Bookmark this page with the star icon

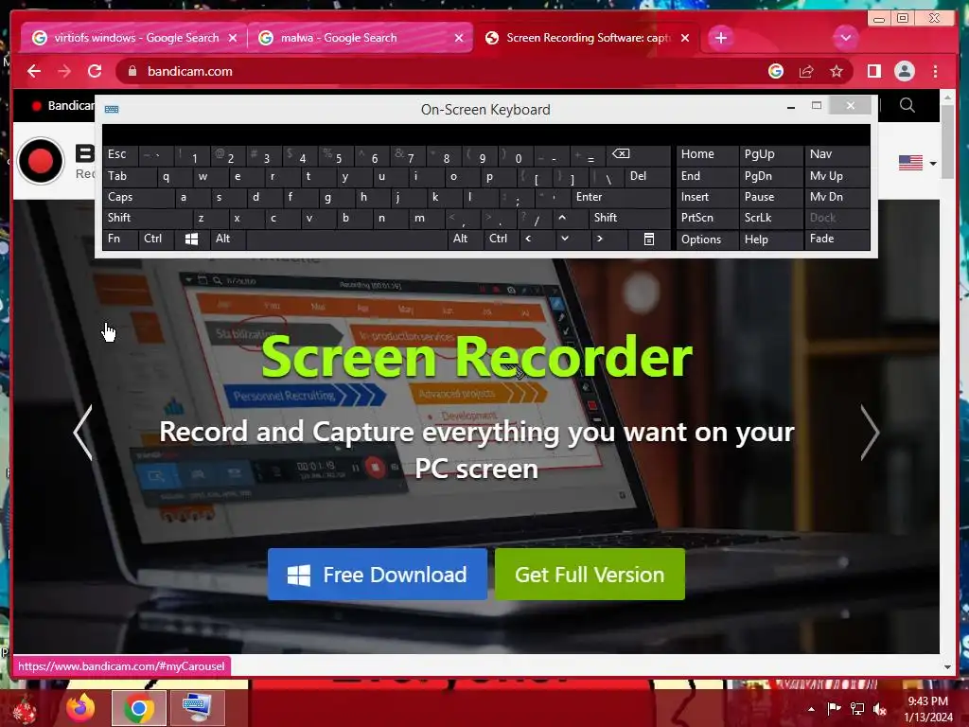click(x=837, y=72)
